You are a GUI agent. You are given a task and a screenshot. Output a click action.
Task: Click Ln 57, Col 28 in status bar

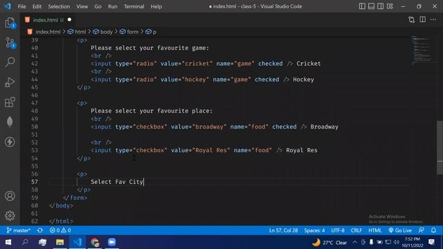pos(283,230)
